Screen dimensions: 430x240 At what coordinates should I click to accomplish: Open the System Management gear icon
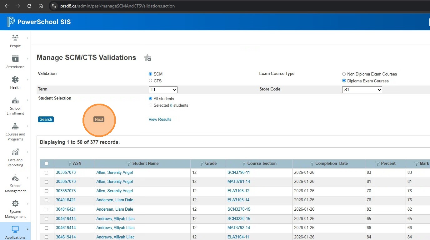tap(15, 204)
